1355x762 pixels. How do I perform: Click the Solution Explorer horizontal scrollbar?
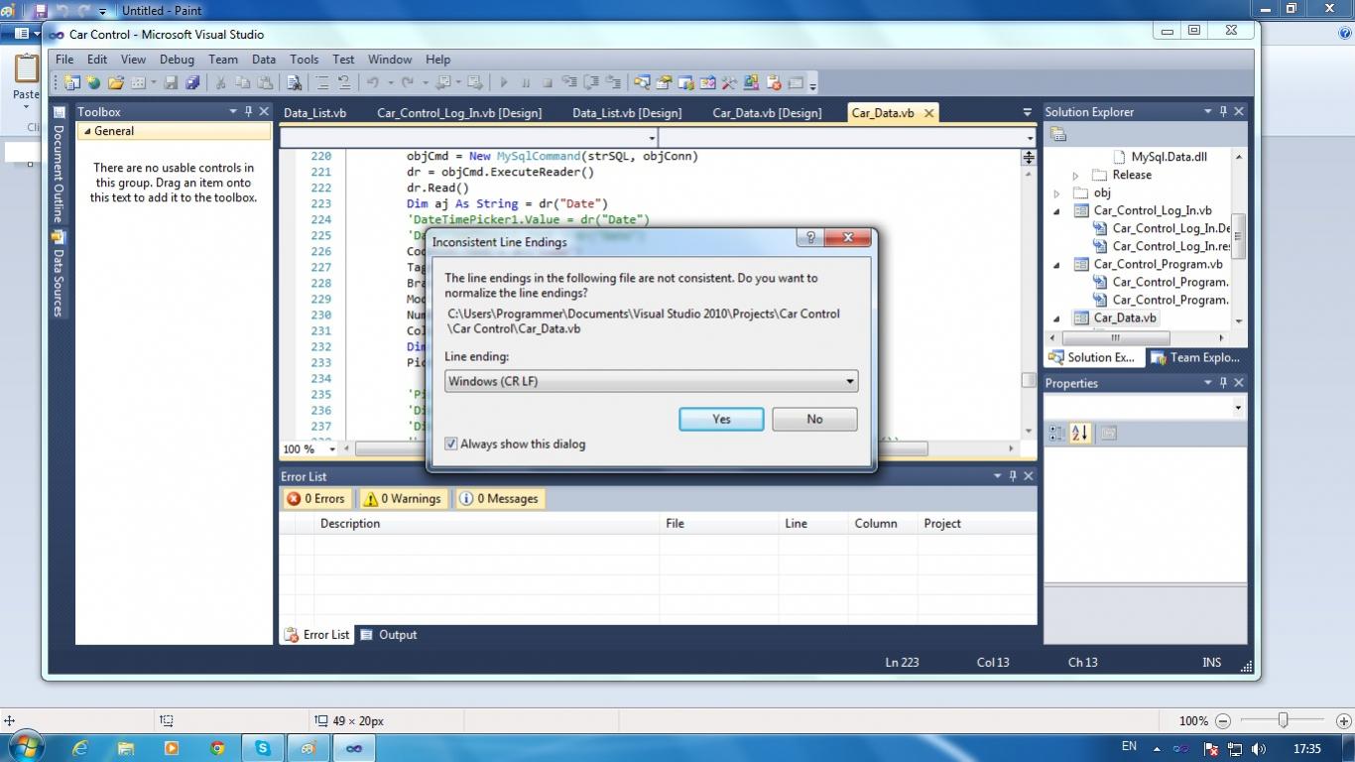click(x=1138, y=337)
